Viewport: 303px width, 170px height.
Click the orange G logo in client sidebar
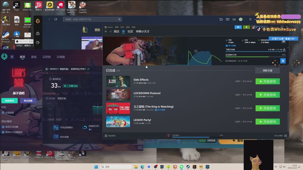pos(38,21)
